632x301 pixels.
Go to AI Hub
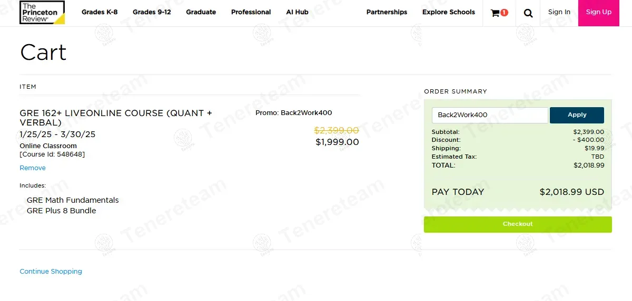pyautogui.click(x=297, y=12)
